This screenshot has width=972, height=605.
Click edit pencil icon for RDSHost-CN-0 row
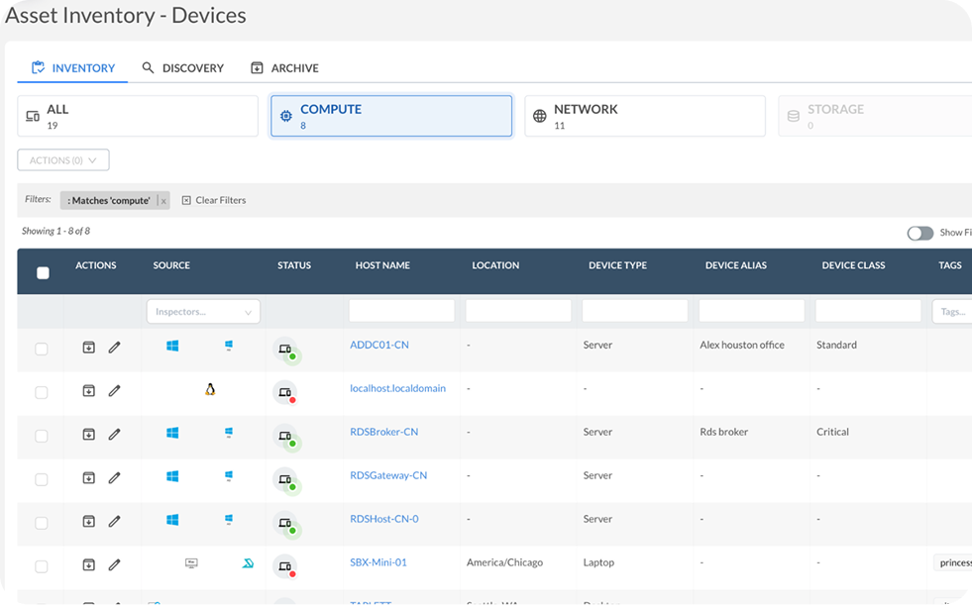114,521
